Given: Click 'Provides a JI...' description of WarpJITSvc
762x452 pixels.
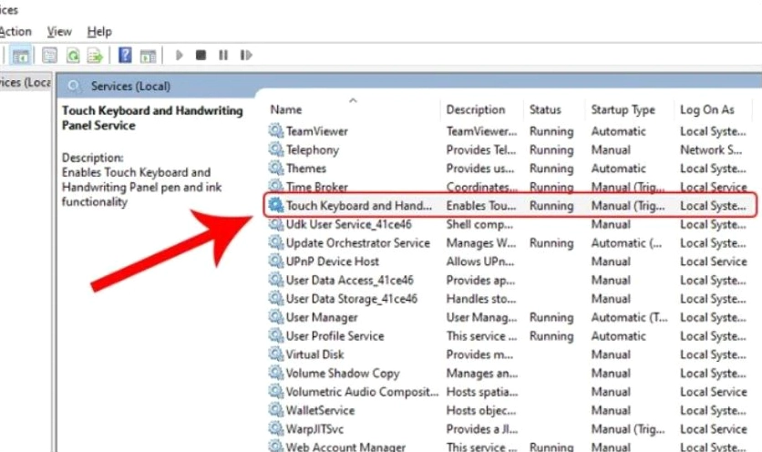Looking at the screenshot, I should [x=481, y=429].
